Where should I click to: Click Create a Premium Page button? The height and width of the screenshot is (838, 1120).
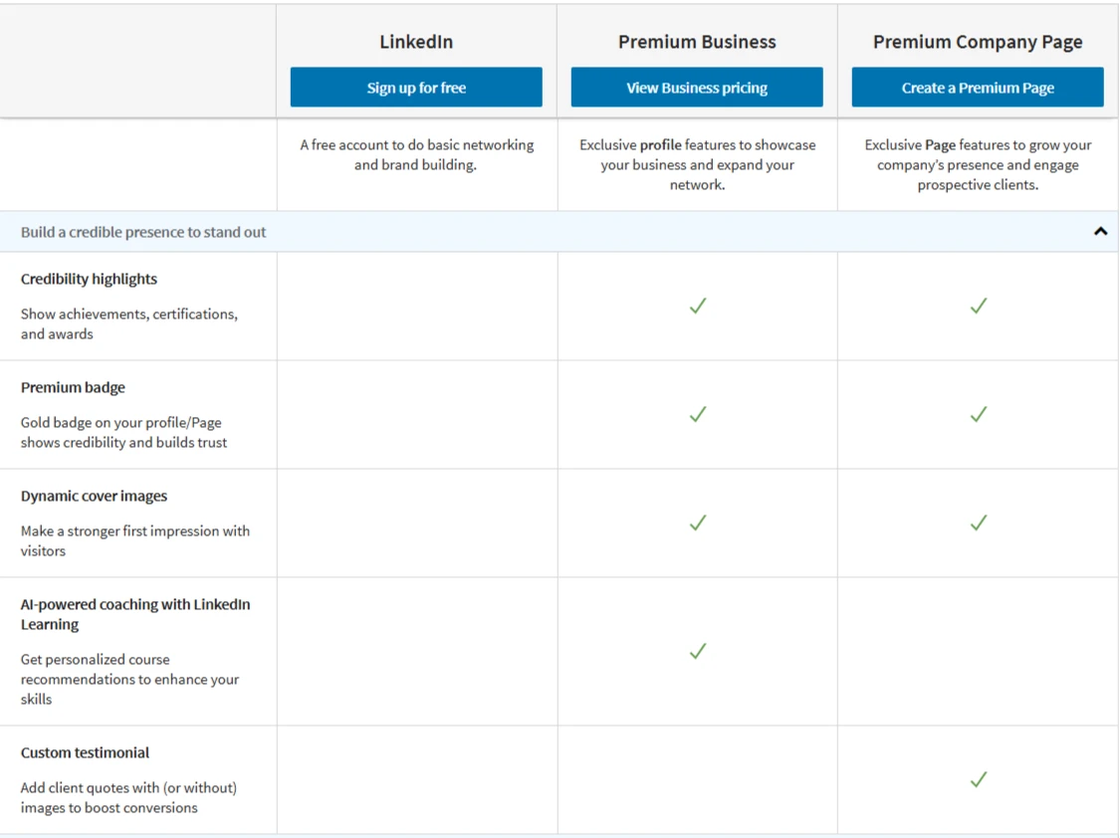[x=978, y=88]
